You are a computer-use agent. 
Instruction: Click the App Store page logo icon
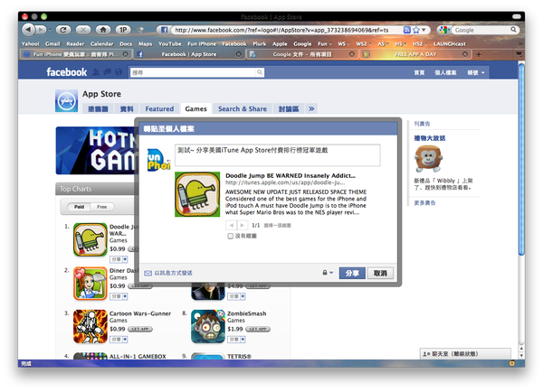pyautogui.click(x=66, y=101)
